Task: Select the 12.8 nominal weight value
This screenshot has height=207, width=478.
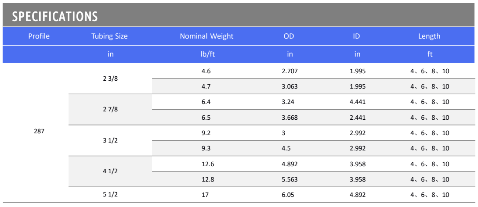Action: click(x=207, y=179)
